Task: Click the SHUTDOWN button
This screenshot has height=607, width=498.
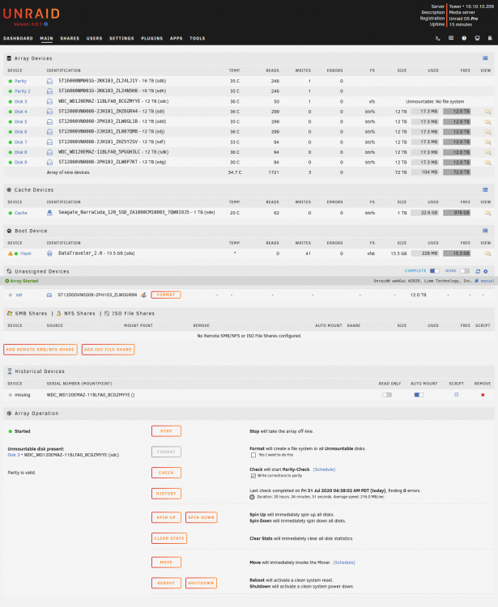Action: pyautogui.click(x=201, y=583)
